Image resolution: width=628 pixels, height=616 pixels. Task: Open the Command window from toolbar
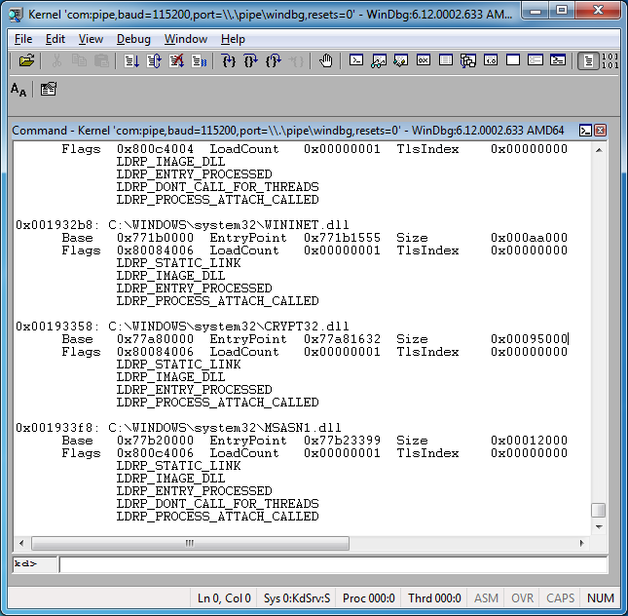356,60
